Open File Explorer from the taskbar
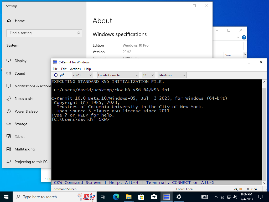The width and height of the screenshot is (269, 202). 128,197
